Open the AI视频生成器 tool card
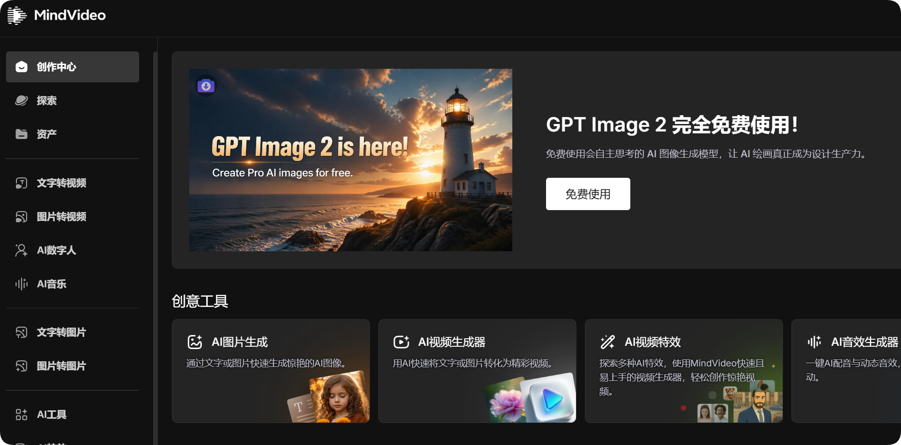This screenshot has width=901, height=445. click(477, 371)
